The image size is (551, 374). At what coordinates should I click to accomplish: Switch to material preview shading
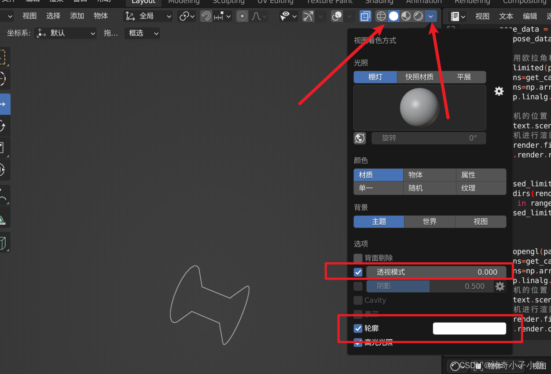(405, 16)
